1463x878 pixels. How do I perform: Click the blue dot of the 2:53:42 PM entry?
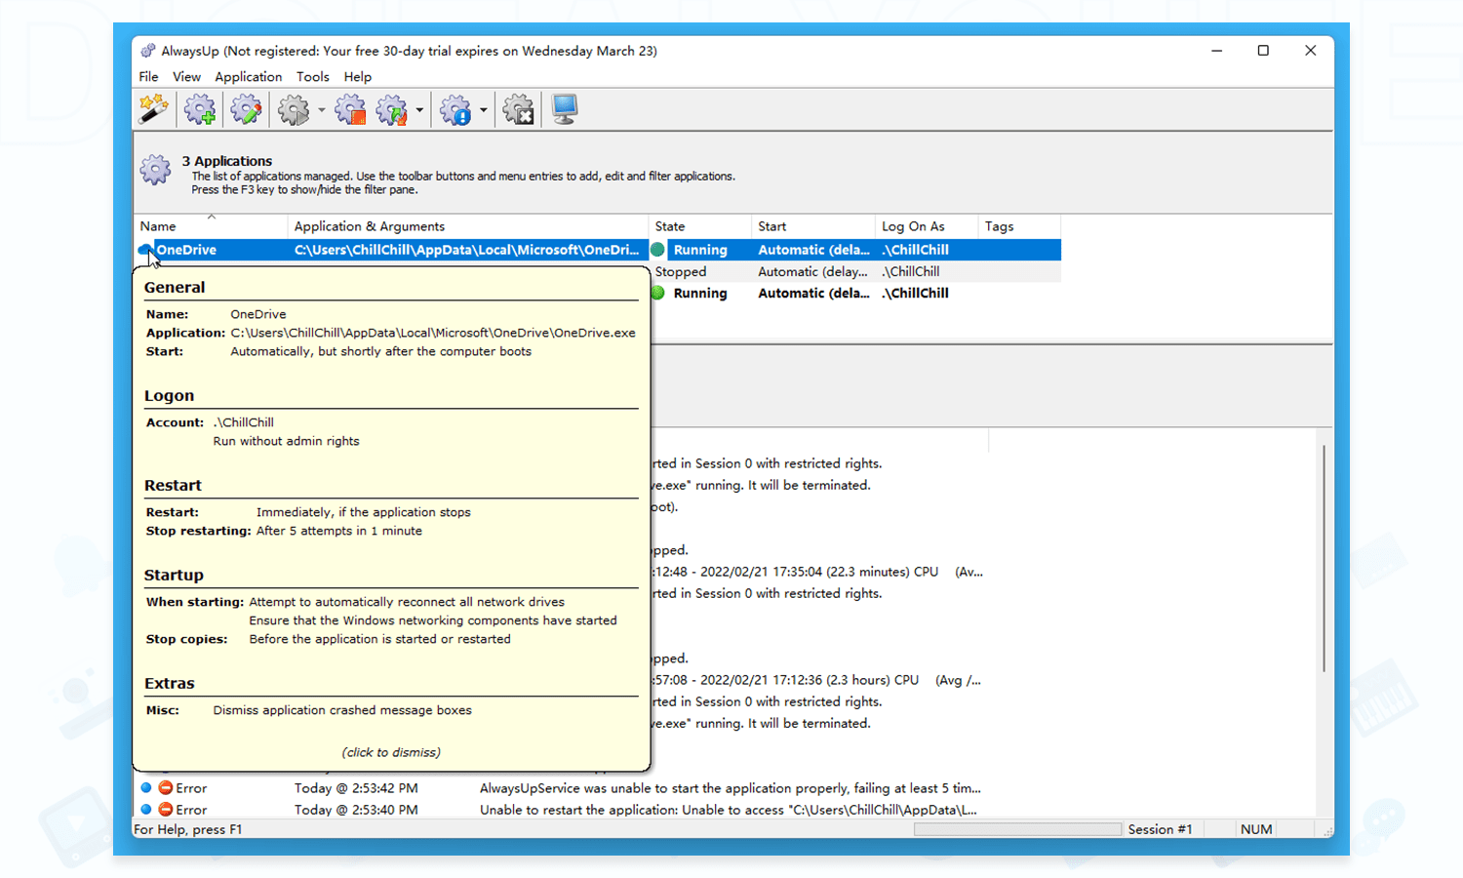[x=146, y=787]
